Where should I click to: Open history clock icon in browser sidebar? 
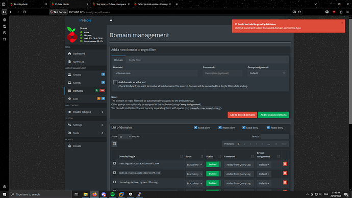pos(5,33)
